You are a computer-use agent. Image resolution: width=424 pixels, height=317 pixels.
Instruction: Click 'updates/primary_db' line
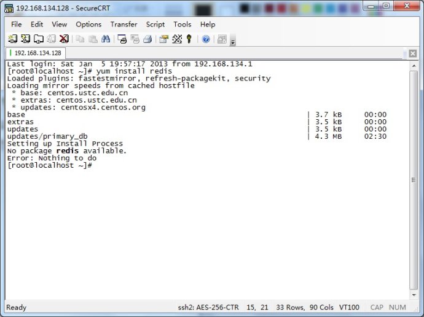click(x=47, y=136)
